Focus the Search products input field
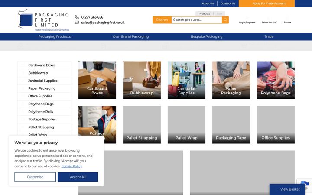Screen dimensions: 312x195 [x=197, y=19]
